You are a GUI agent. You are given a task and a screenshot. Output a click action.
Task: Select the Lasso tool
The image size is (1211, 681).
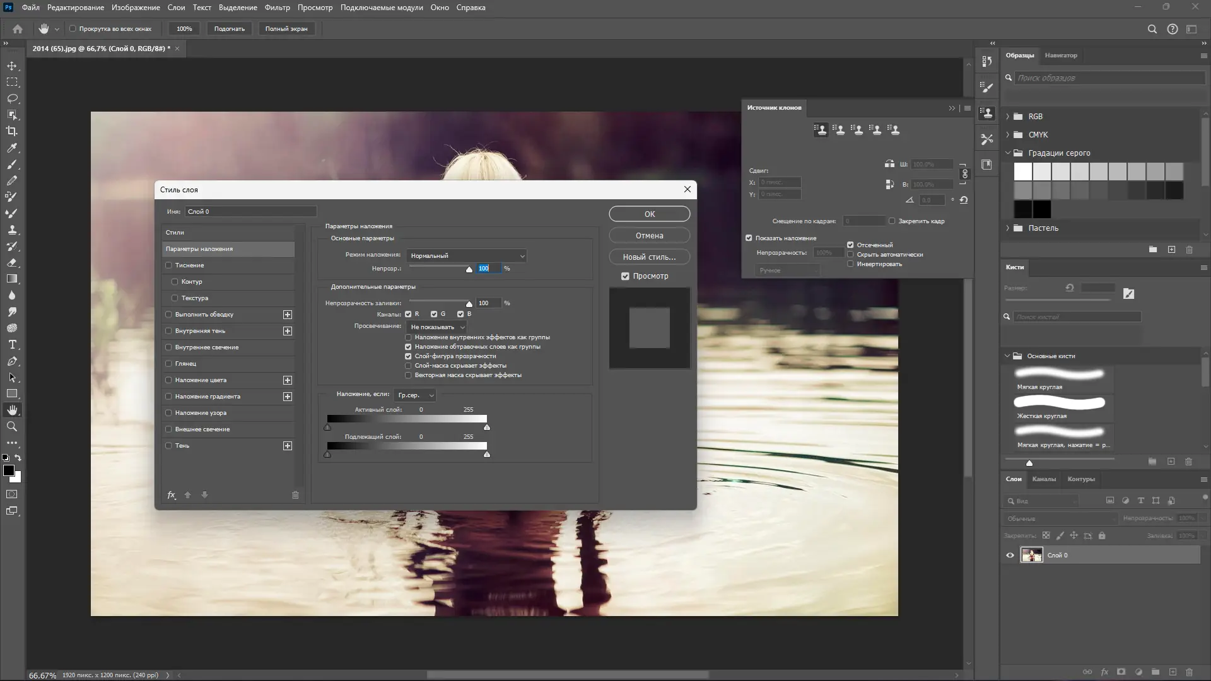[x=12, y=98]
